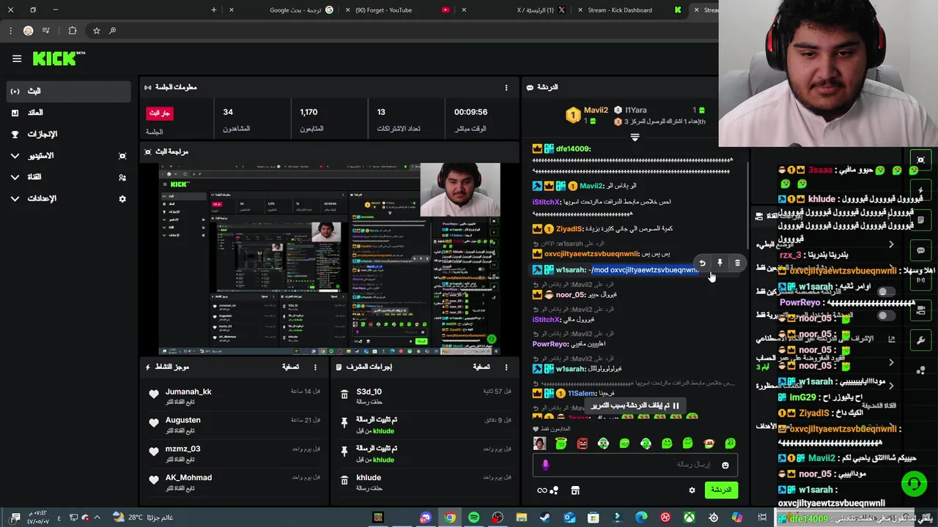Click the reply icon on w1sarah message
Viewport: 938px width, 527px height.
point(702,263)
